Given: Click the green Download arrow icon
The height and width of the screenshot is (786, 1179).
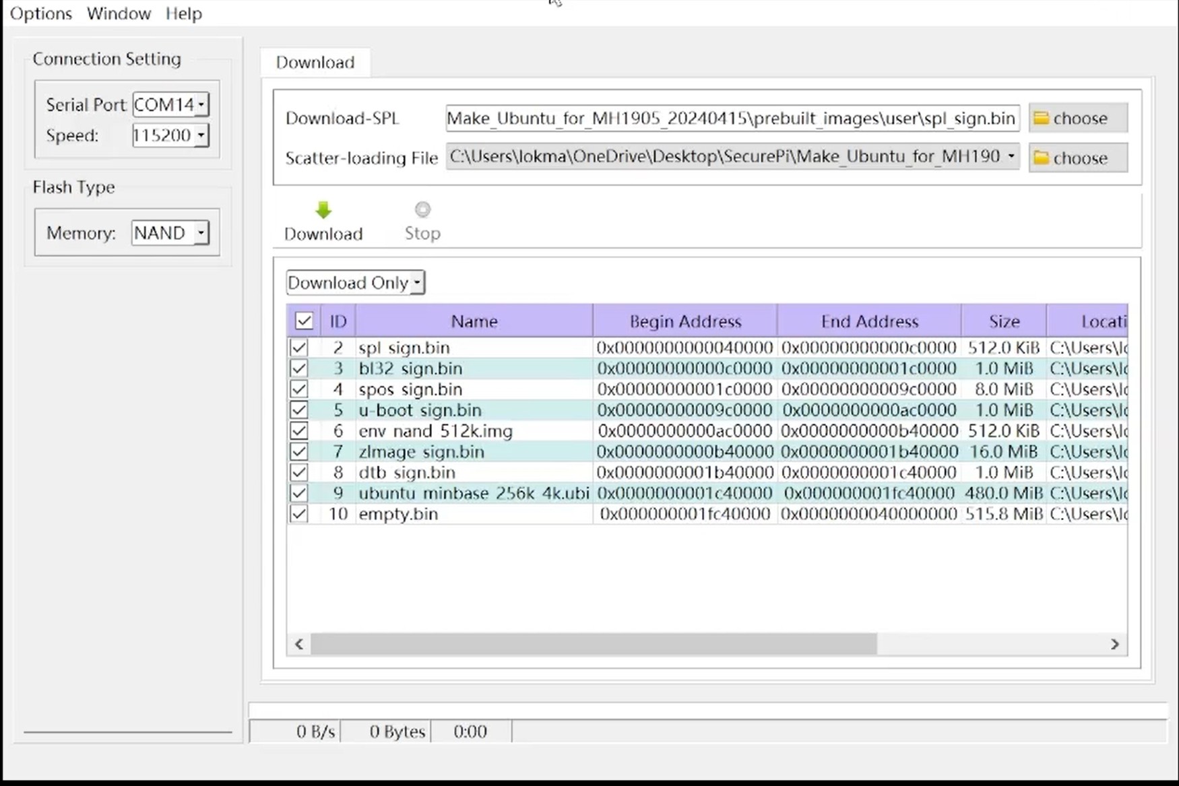Looking at the screenshot, I should tap(323, 210).
